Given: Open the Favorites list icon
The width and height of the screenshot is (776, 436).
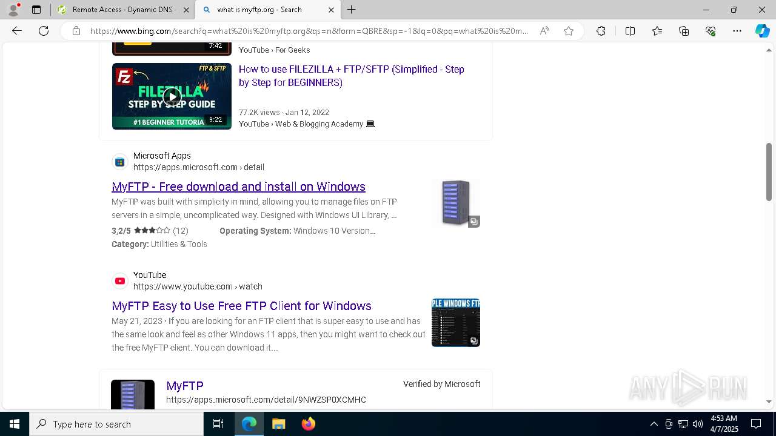Looking at the screenshot, I should (657, 31).
